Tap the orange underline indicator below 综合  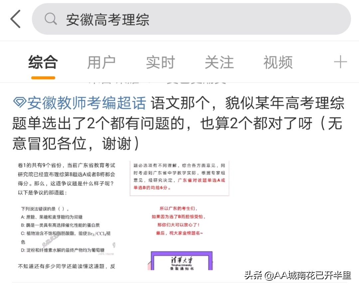(43, 78)
